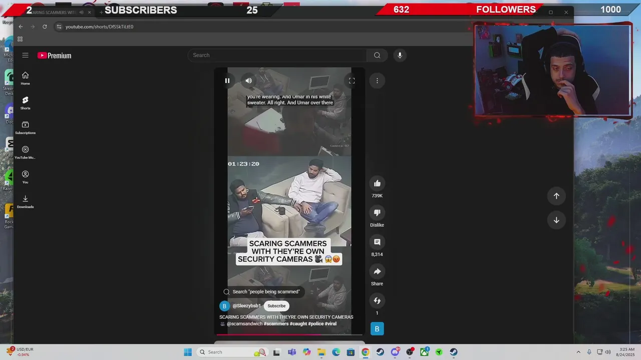Open Home in the YouTube sidebar
The image size is (641, 360).
[x=25, y=78]
